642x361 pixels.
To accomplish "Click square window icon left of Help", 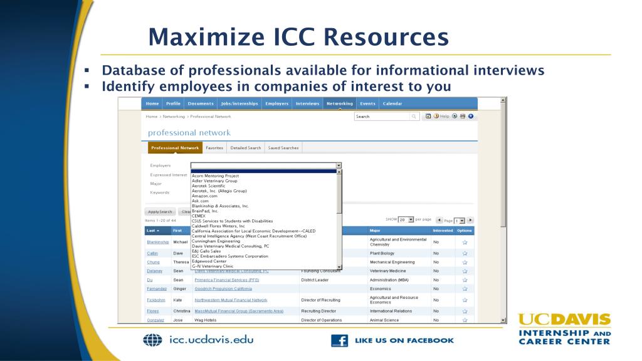I will click(x=428, y=116).
